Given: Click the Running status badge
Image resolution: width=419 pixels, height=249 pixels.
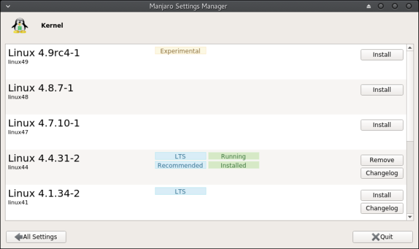Looking at the screenshot, I should (x=234, y=157).
